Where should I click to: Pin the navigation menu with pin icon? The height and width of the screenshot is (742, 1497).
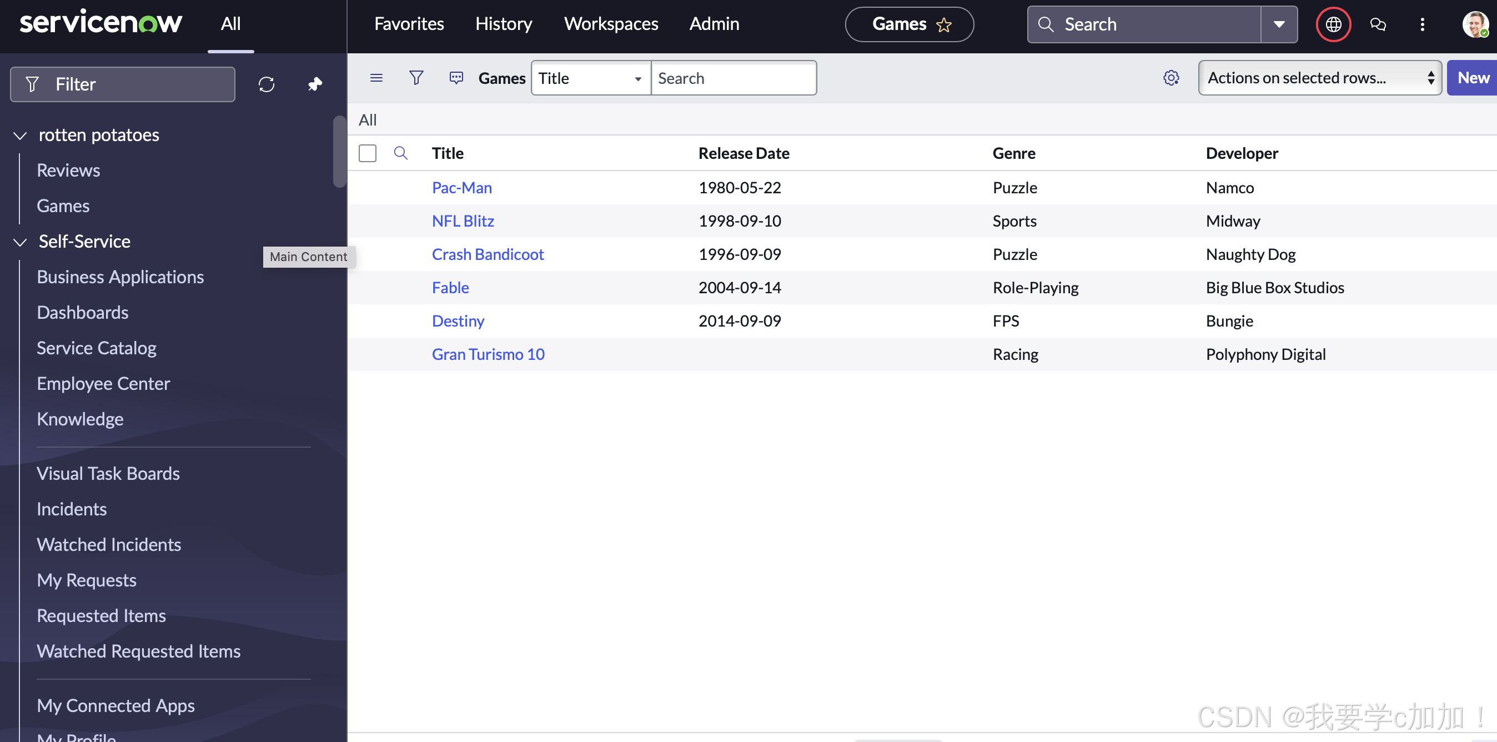(x=314, y=84)
